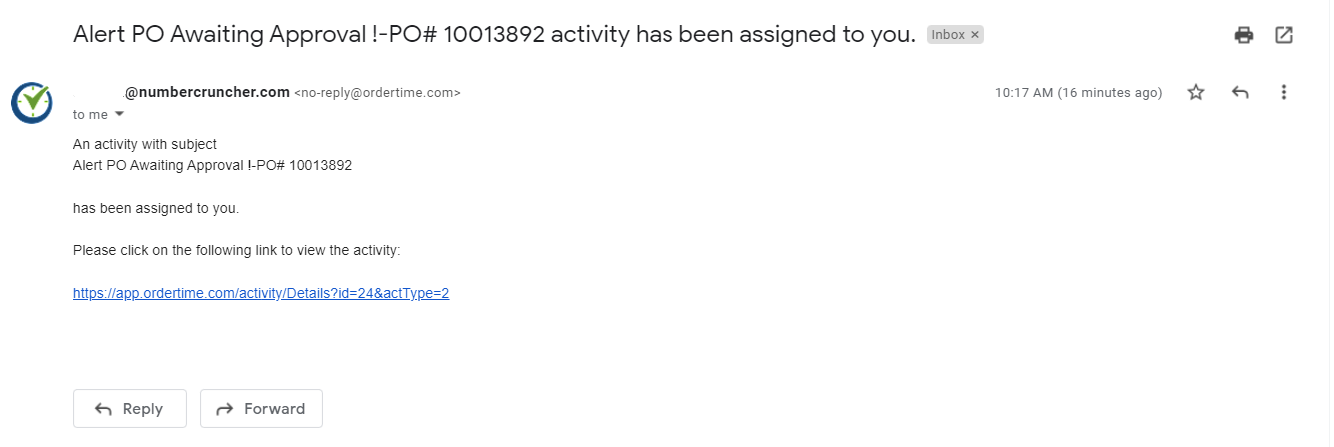Click the "An activity with subject" line
The height and width of the screenshot is (447, 1334).
pyautogui.click(x=145, y=144)
